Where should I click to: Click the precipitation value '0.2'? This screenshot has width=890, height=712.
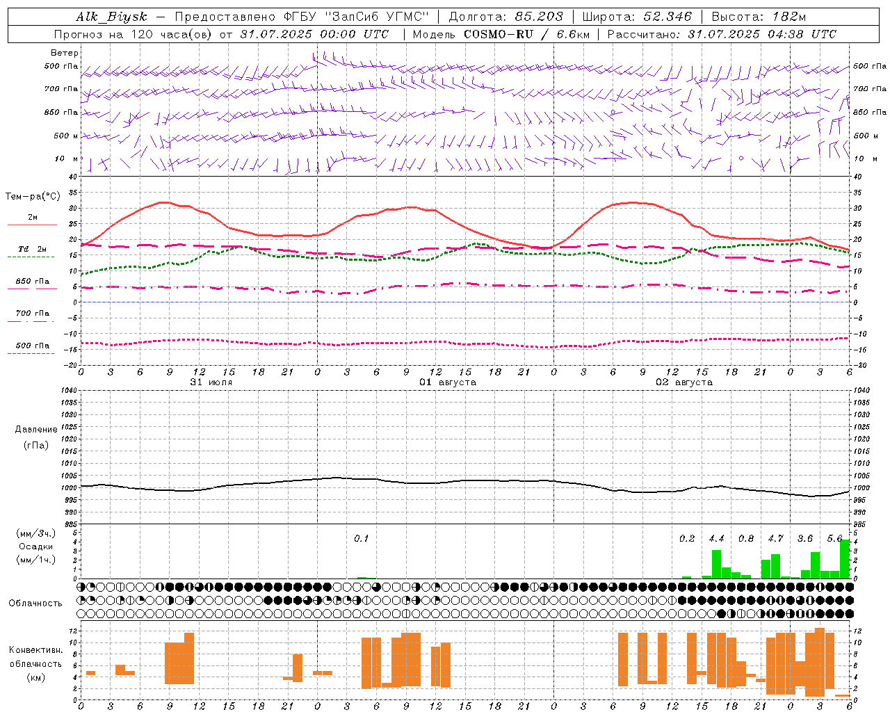click(x=687, y=539)
